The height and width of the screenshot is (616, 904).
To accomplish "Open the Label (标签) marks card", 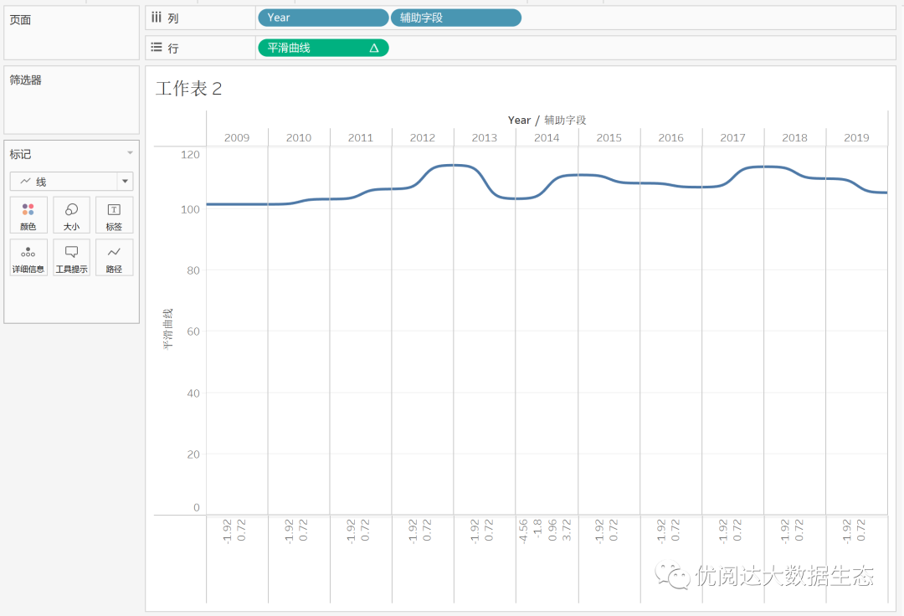I will [x=114, y=215].
